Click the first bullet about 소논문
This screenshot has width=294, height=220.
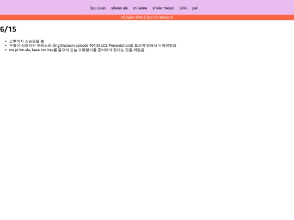pyautogui.click(x=27, y=41)
